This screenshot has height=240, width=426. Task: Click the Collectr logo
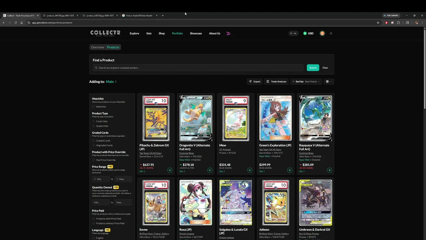[105, 33]
